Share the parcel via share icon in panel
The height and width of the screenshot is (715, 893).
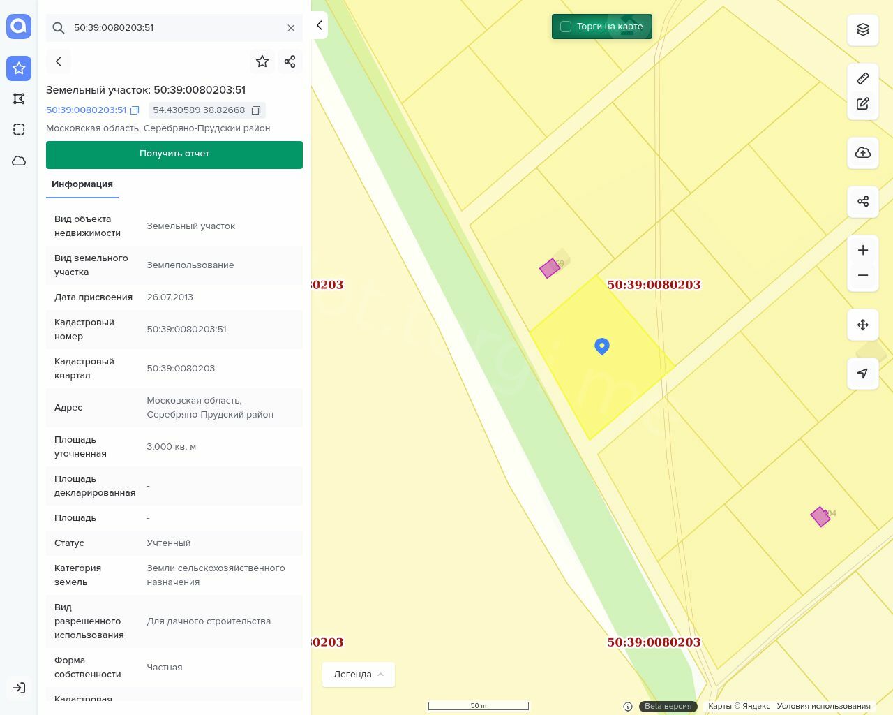(x=290, y=61)
